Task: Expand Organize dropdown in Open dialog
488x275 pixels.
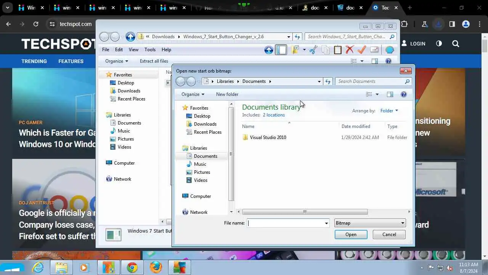Action: click(193, 94)
